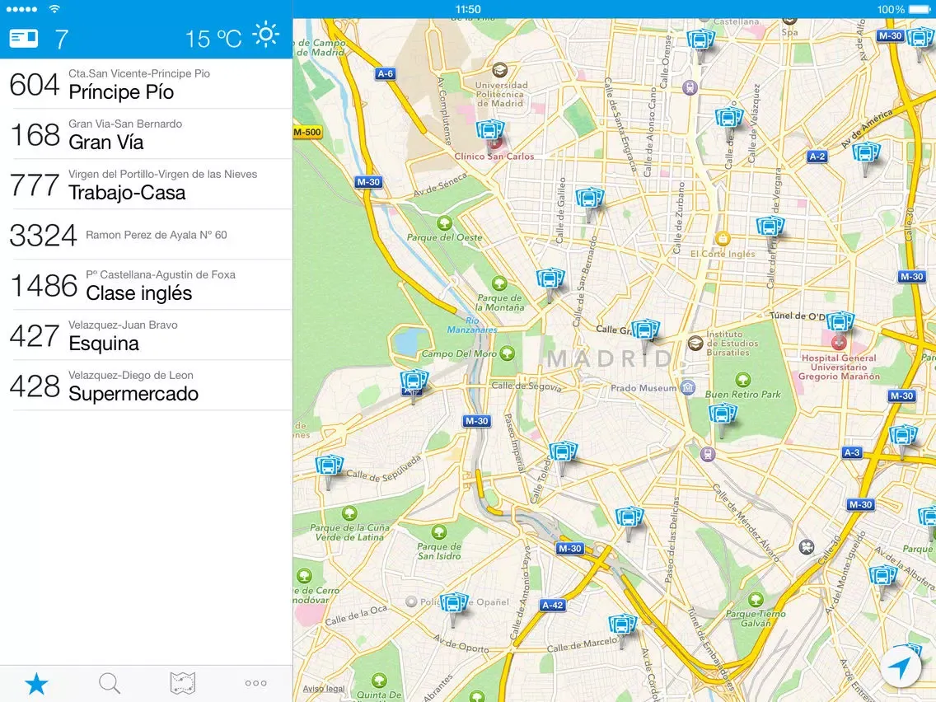
Task: Open the Favorites star tab
Action: pyautogui.click(x=36, y=683)
